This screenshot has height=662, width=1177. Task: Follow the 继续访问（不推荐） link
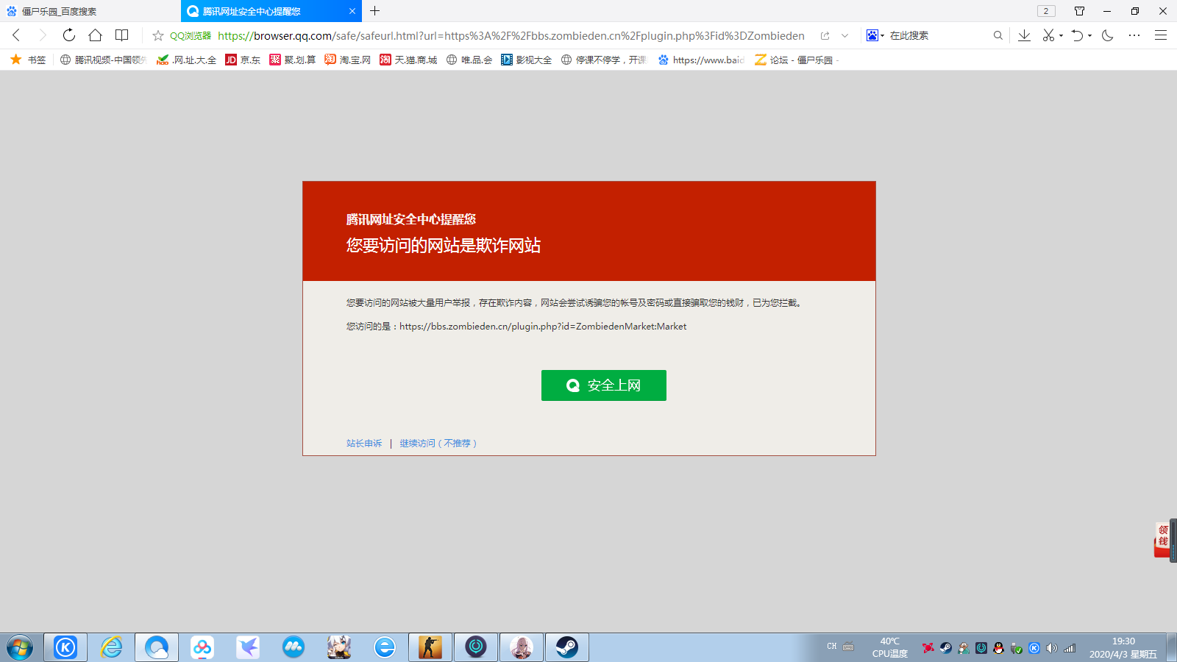(x=437, y=443)
